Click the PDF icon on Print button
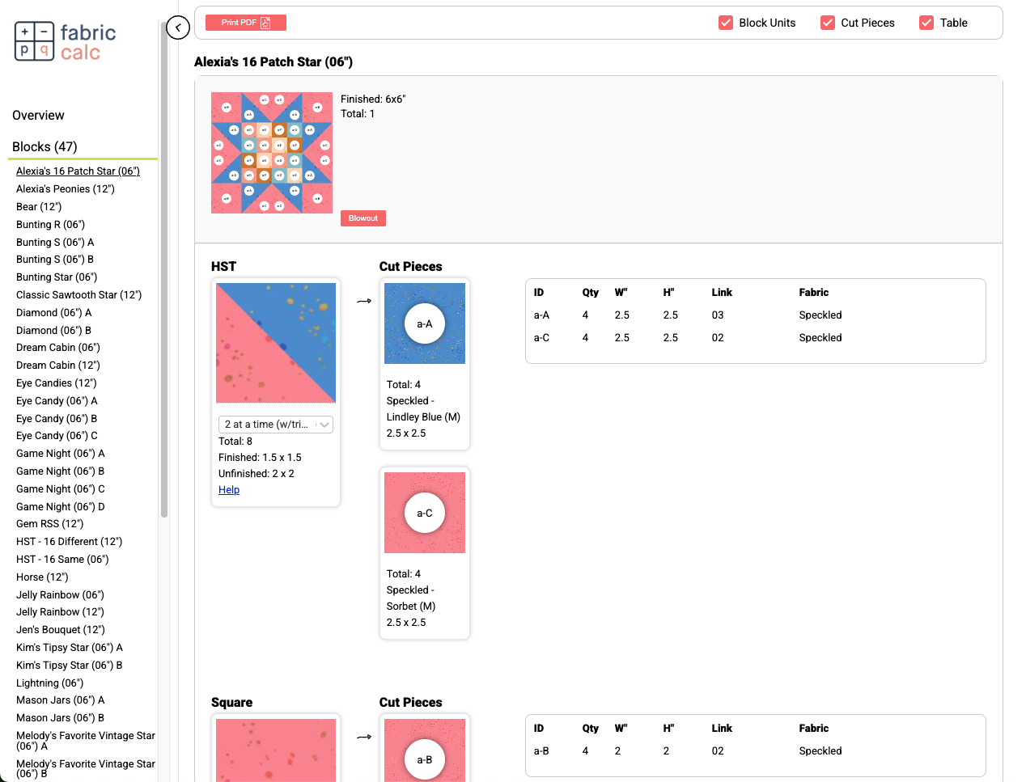1026x782 pixels. (x=265, y=23)
